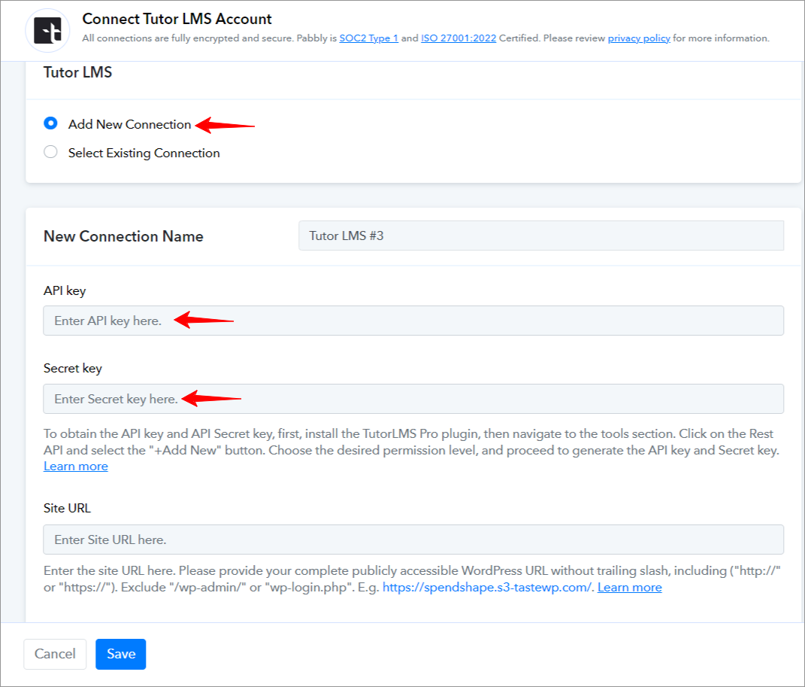805x687 pixels.
Task: Click into the API key field
Action: 413,321
